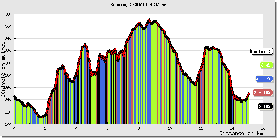
Task: Click the 220 tick label on elevation axis
Action: [x=8, y=112]
